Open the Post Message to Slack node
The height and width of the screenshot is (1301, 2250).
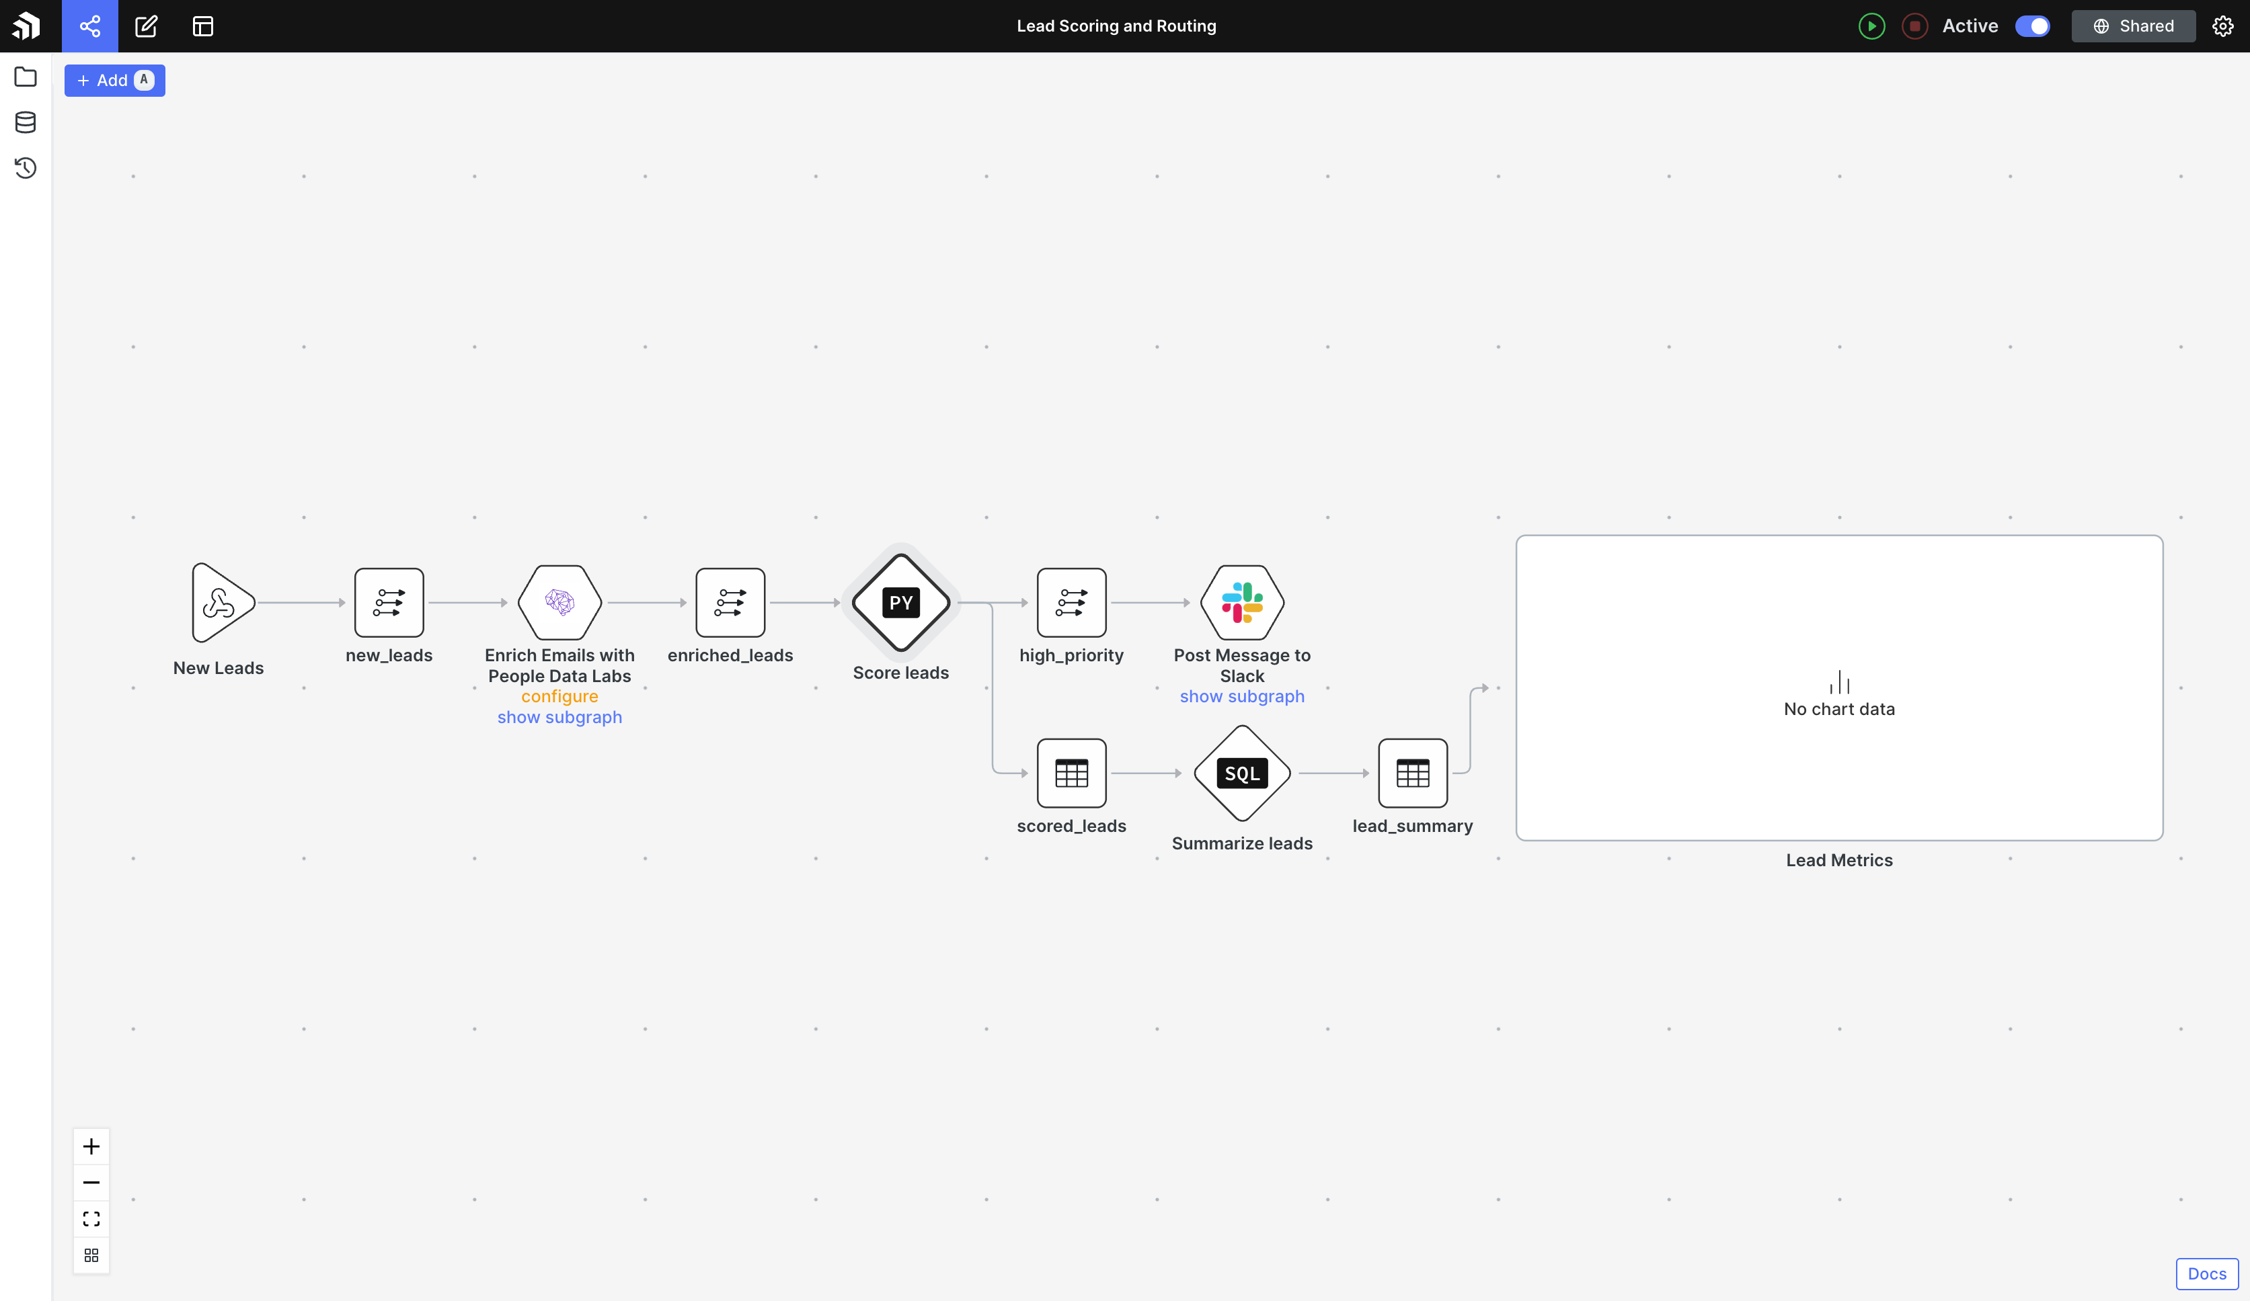pyautogui.click(x=1241, y=602)
